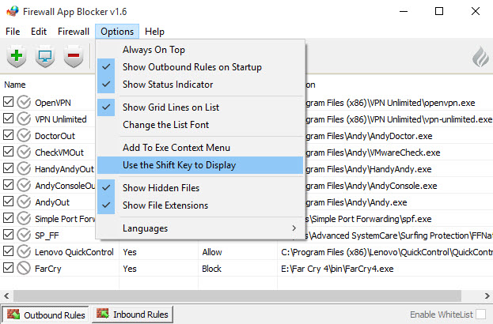Click the status icon beside DoctorOut
This screenshot has height=324, width=493.
[x=25, y=135]
